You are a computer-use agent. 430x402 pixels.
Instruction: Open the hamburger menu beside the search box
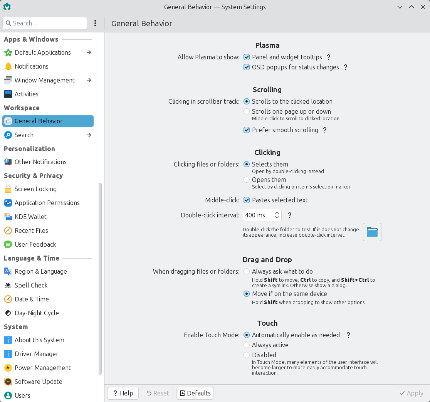click(95, 23)
